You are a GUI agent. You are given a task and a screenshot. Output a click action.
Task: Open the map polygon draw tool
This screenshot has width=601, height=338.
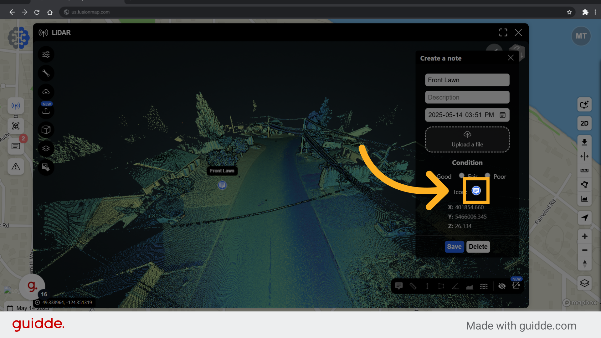[x=584, y=185]
